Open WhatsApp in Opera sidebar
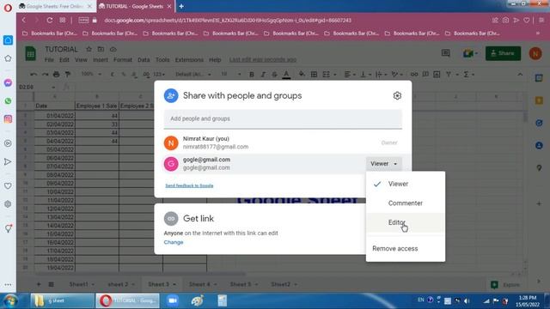 8,101
